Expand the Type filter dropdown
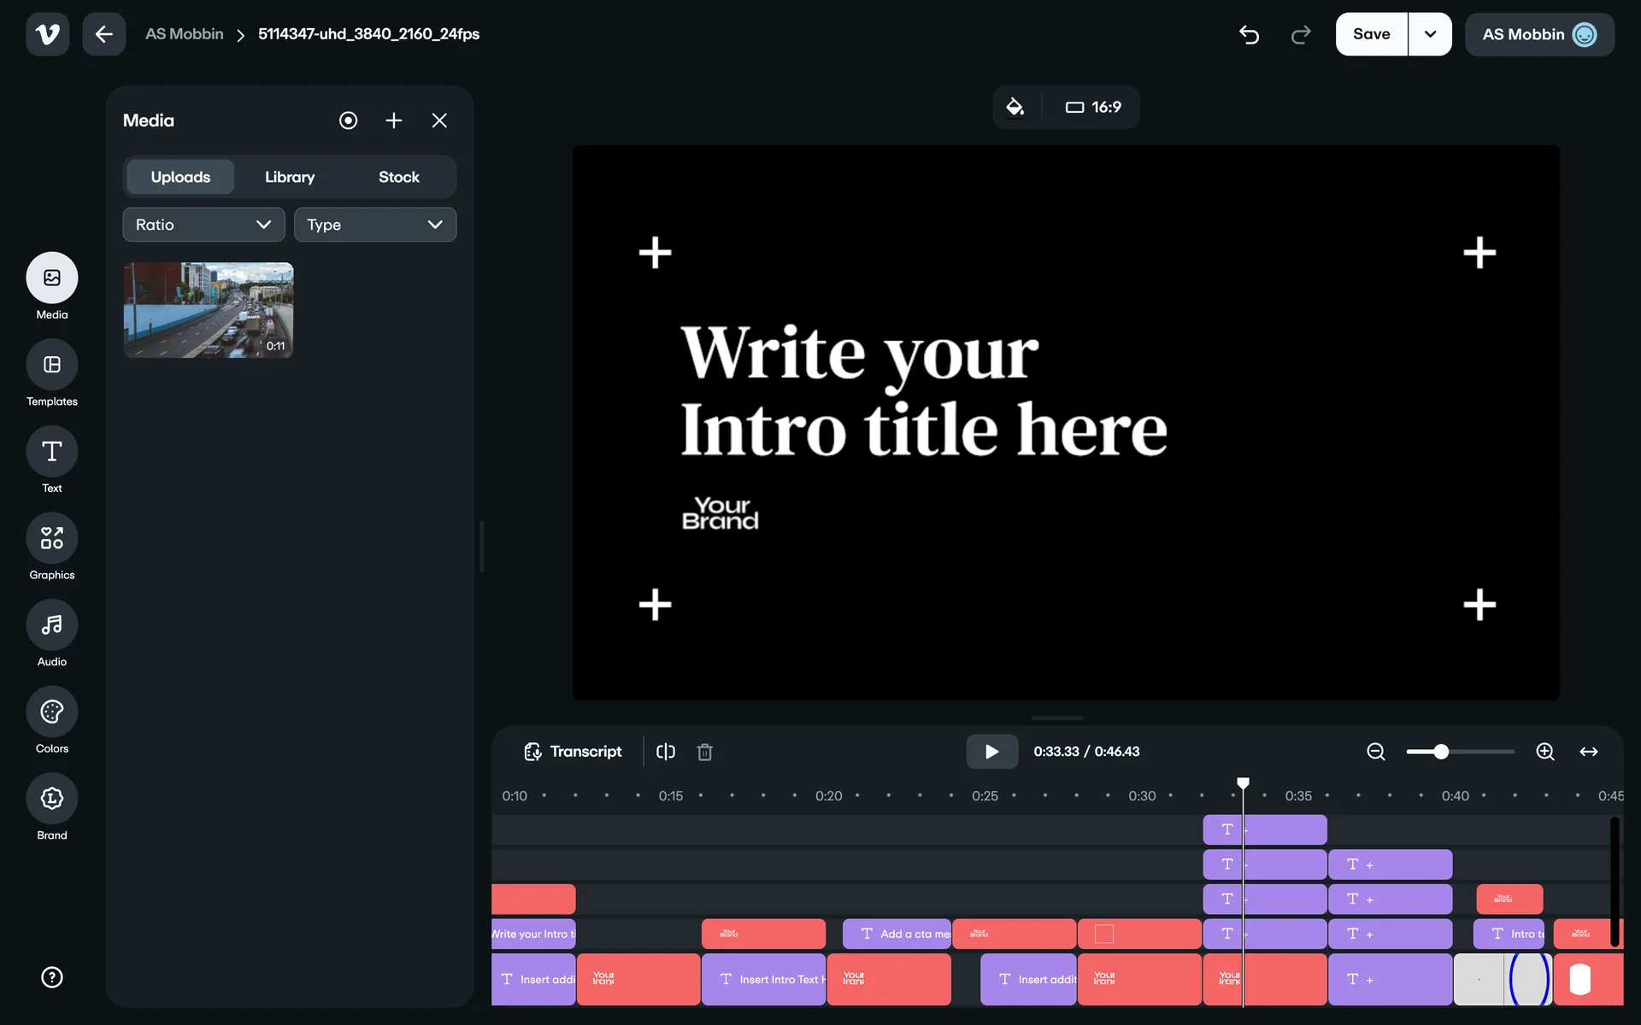This screenshot has height=1025, width=1641. pyautogui.click(x=374, y=225)
